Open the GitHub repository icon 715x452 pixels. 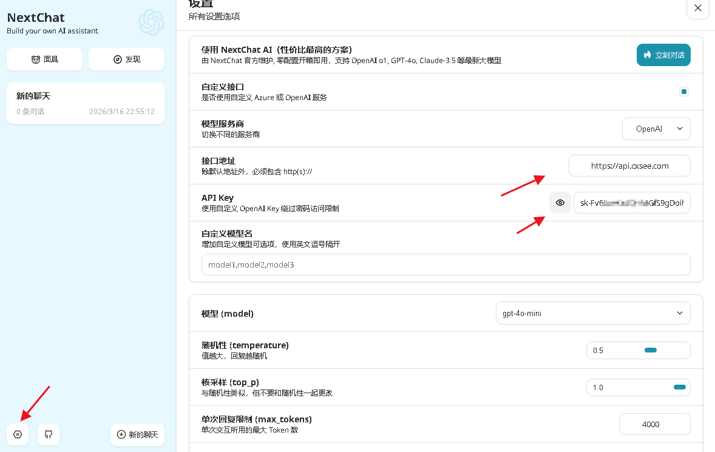click(49, 434)
